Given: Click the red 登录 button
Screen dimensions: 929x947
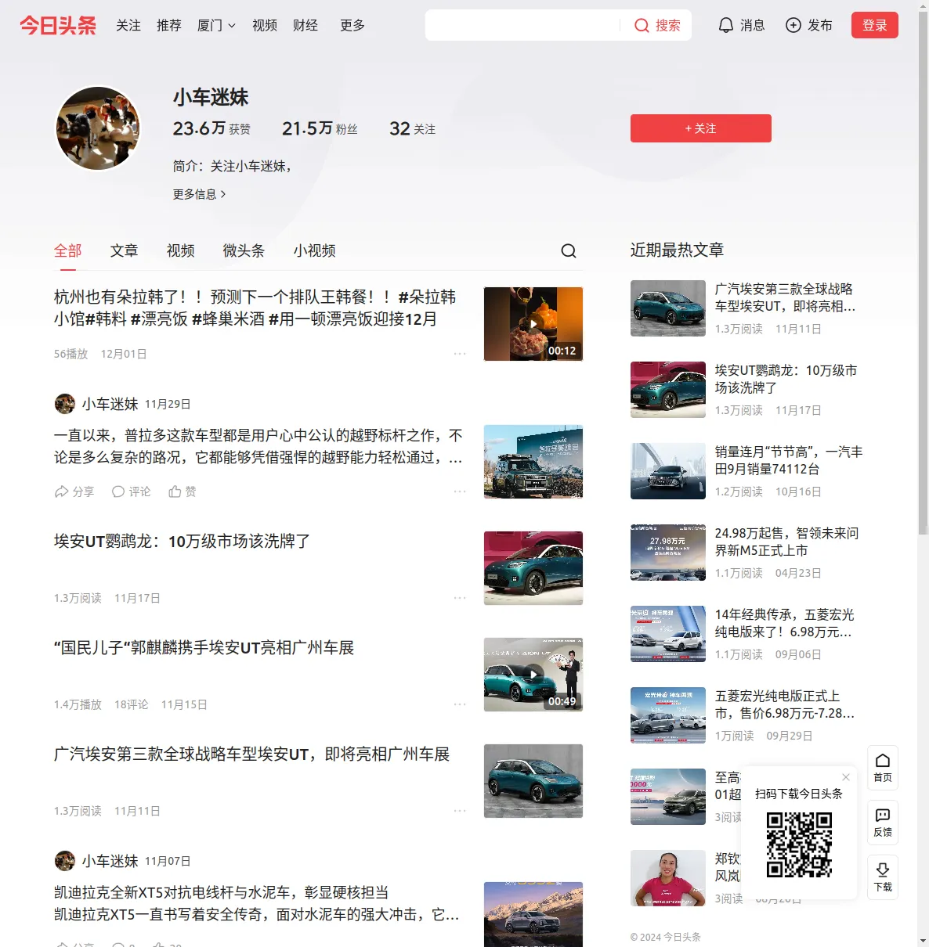Looking at the screenshot, I should [x=875, y=25].
